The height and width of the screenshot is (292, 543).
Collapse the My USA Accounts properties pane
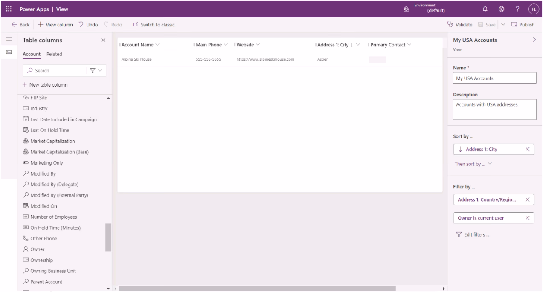534,40
